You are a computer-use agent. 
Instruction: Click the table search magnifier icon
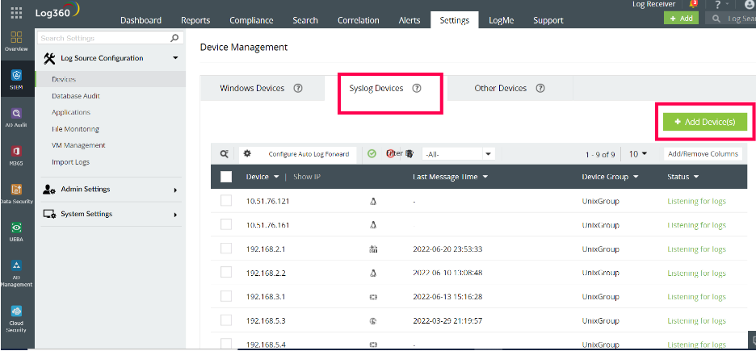pyautogui.click(x=225, y=154)
